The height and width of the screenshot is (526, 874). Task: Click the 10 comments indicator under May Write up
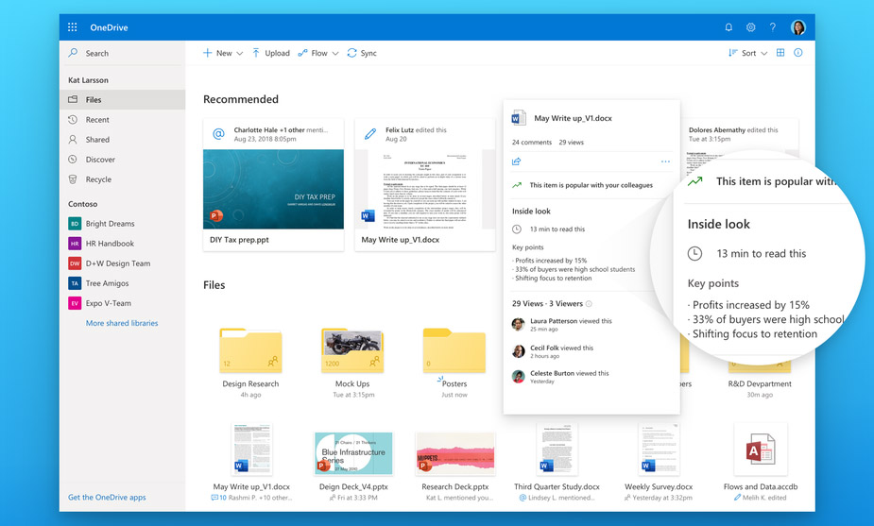point(218,498)
